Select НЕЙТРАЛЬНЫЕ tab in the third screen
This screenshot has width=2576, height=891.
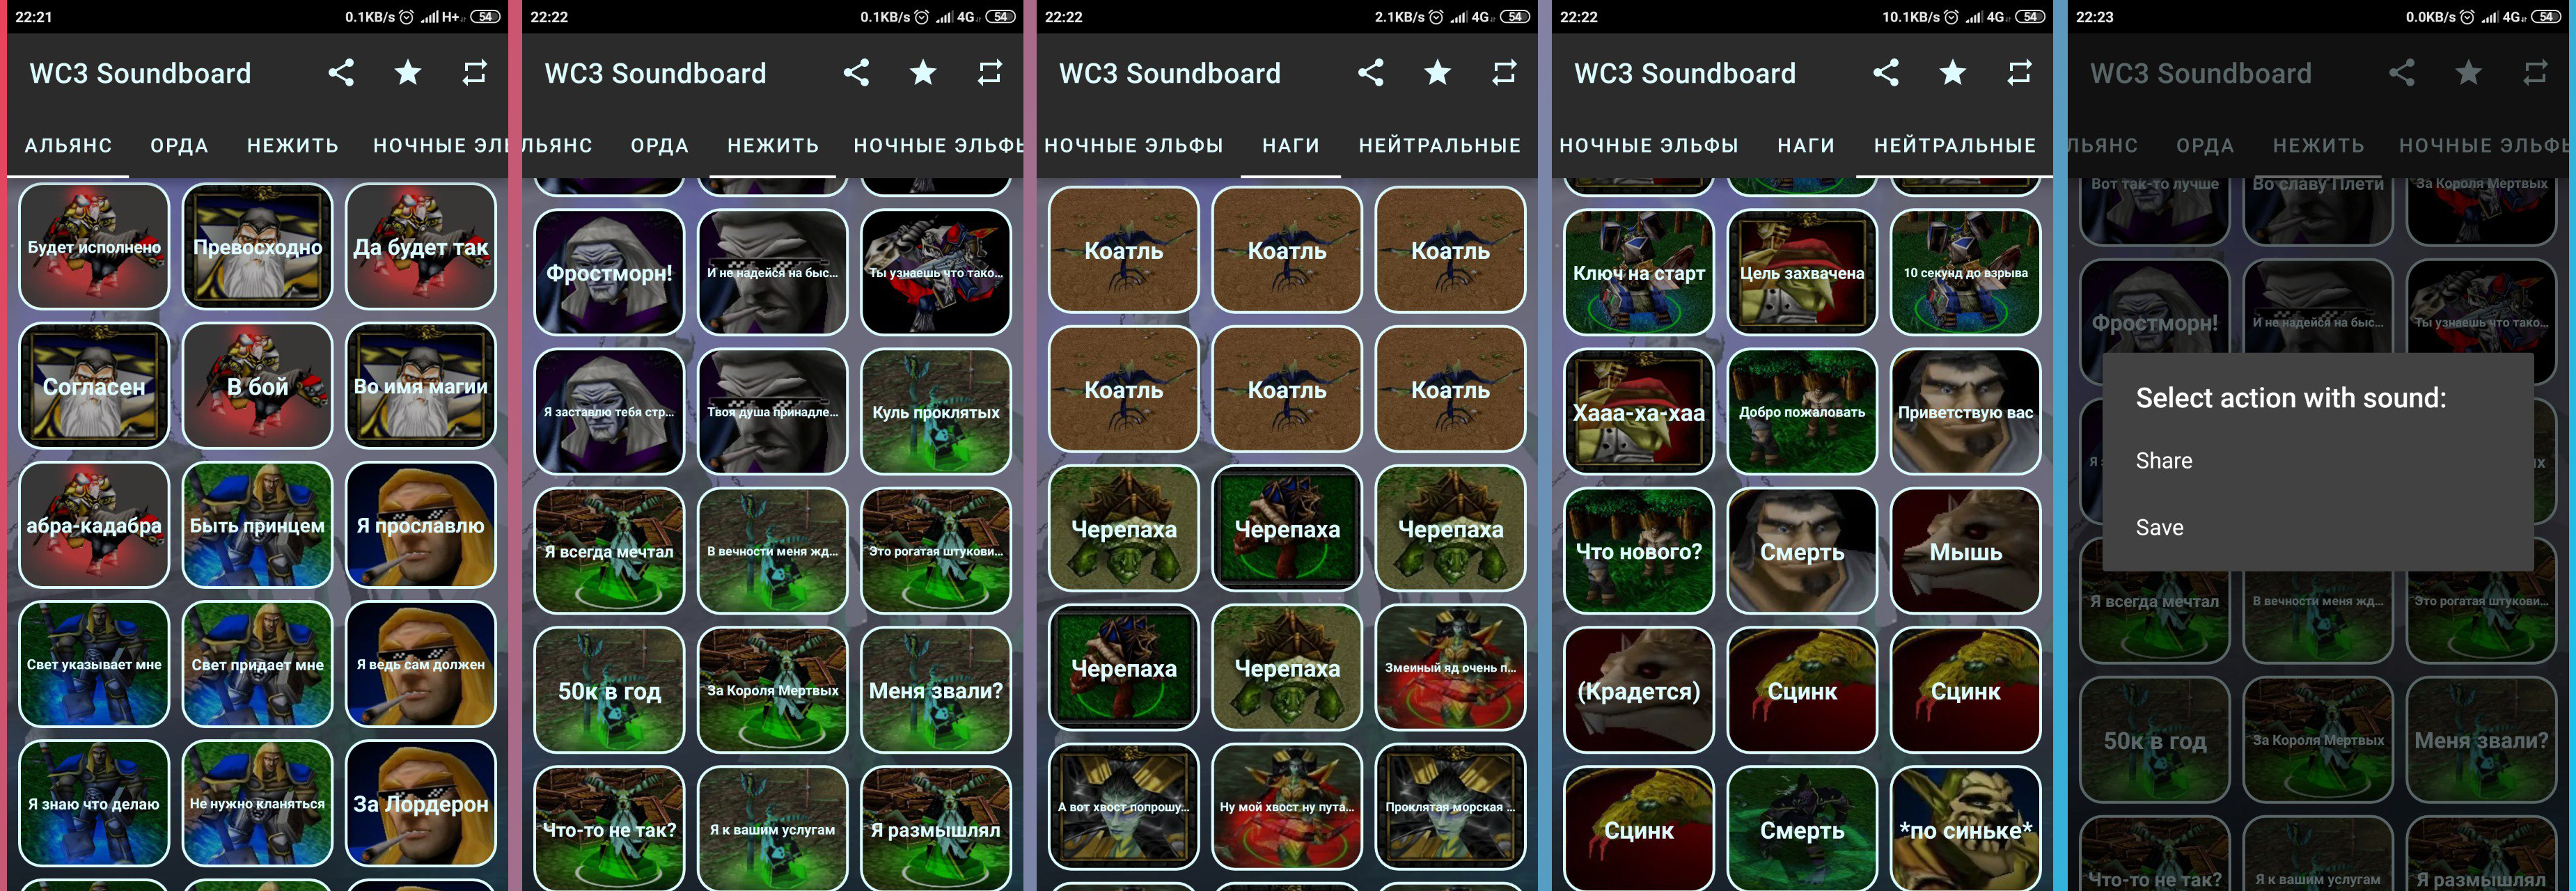[1439, 146]
